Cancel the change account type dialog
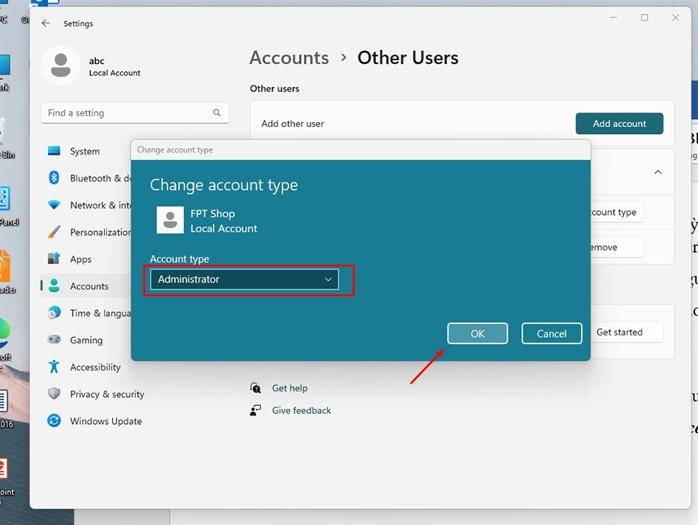Viewport: 698px width, 525px height. click(x=552, y=333)
